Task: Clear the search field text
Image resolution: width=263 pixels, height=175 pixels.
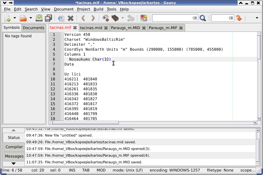Action: tap(195, 18)
